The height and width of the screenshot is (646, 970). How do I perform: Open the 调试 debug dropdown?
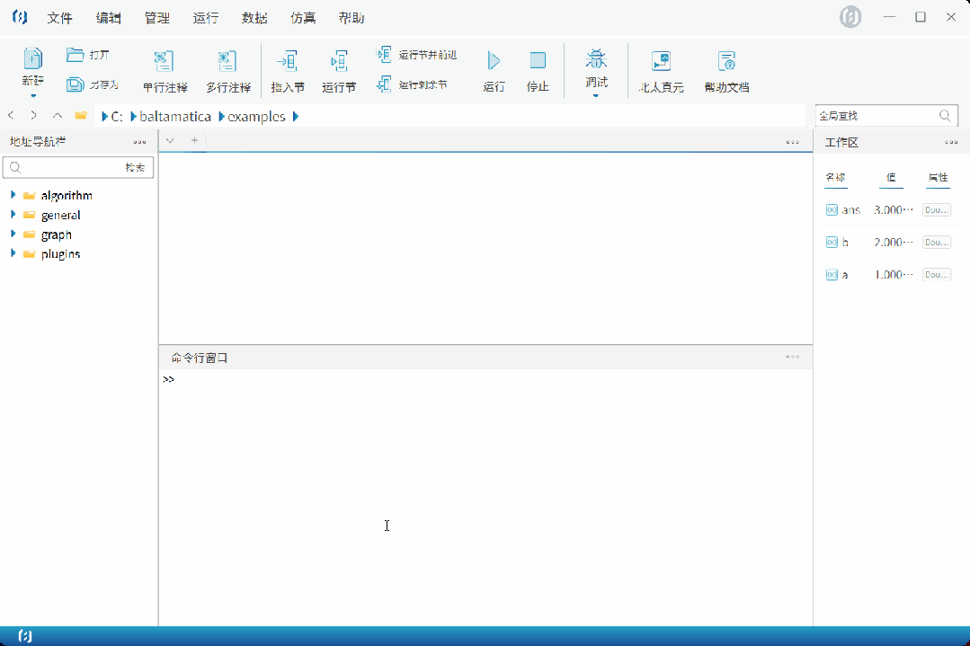(x=596, y=93)
